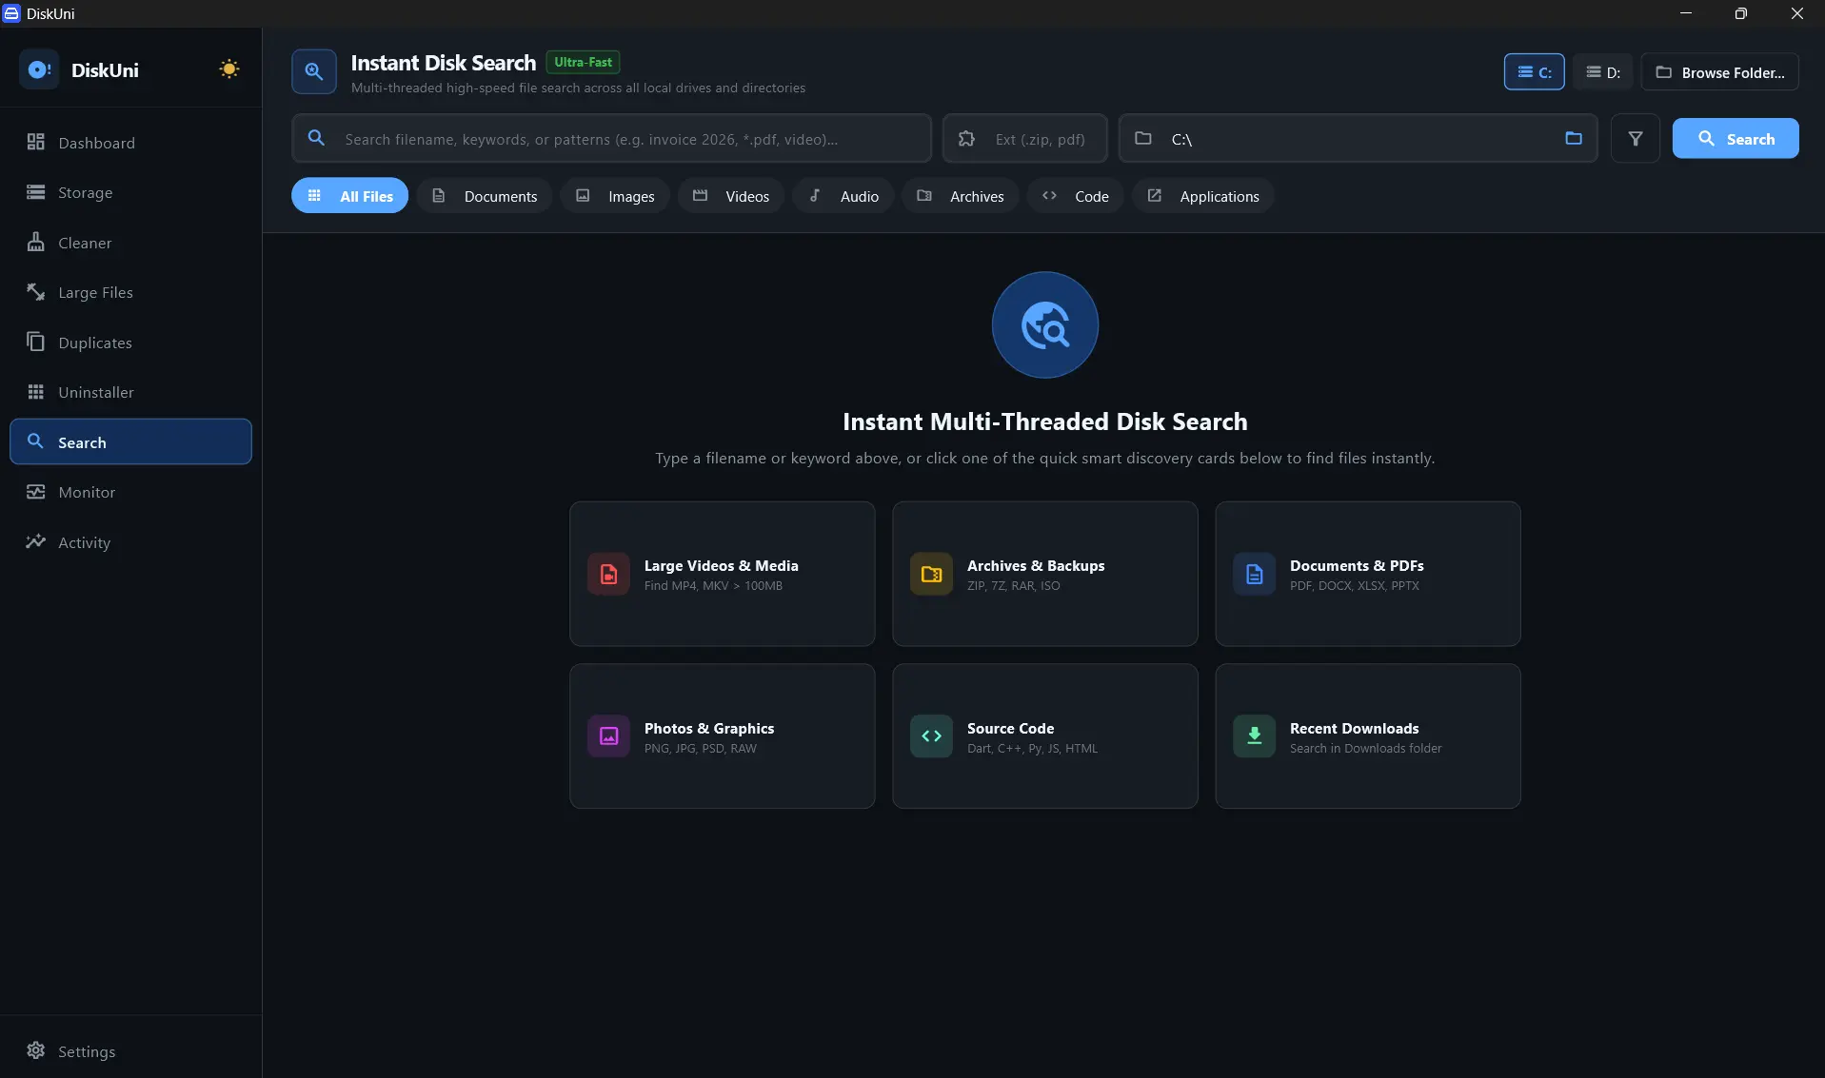Image resolution: width=1825 pixels, height=1078 pixels.
Task: Click the yellow archive folder icon
Action: pyautogui.click(x=931, y=574)
